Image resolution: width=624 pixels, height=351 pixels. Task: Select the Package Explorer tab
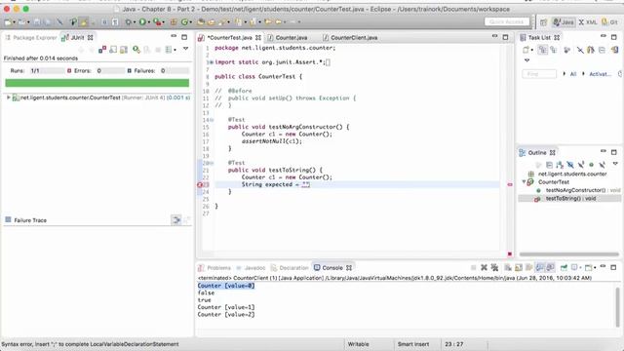[x=31, y=37]
